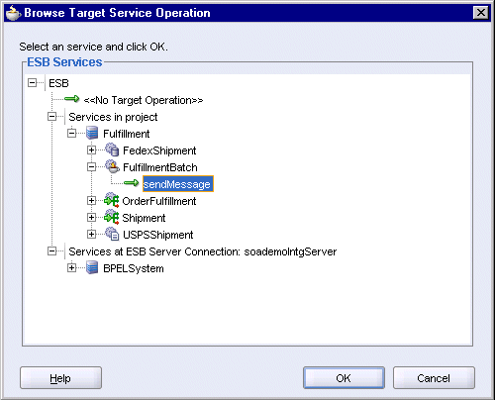Click the Shipment routing service icon

tap(111, 217)
